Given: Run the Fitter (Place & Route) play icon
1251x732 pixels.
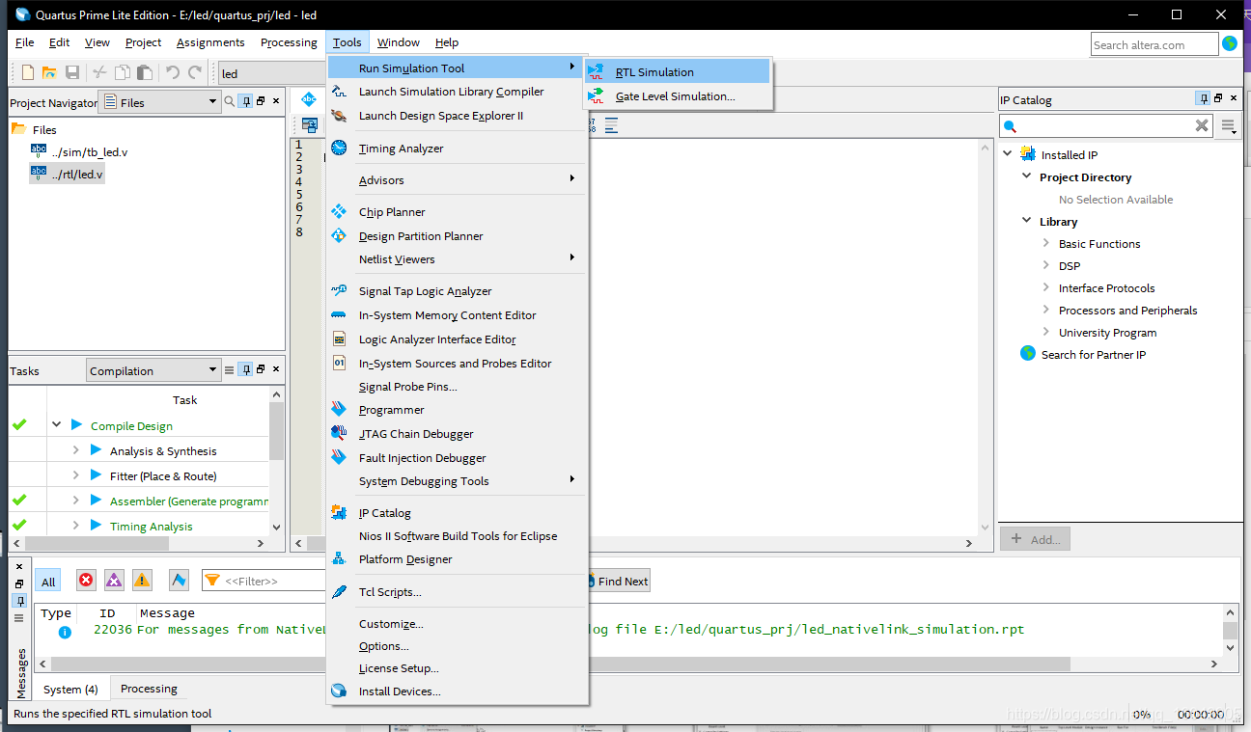Looking at the screenshot, I should pyautogui.click(x=97, y=475).
